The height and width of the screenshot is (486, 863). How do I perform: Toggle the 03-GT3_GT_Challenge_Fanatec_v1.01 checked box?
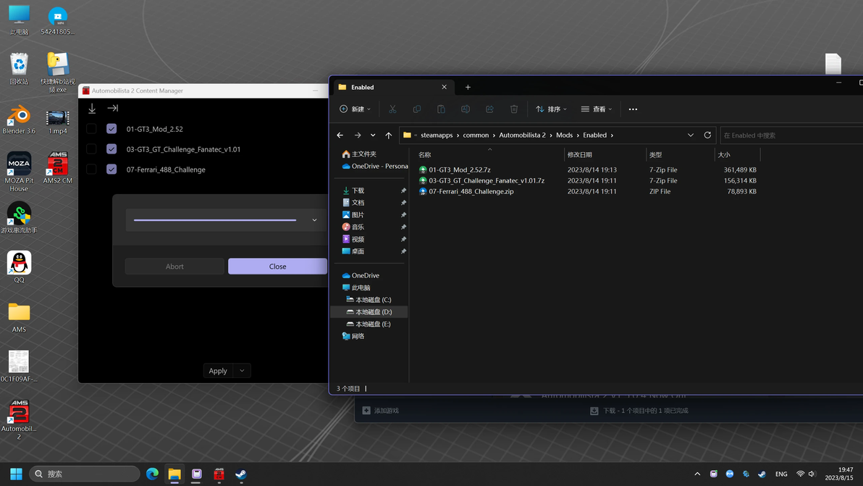111,149
